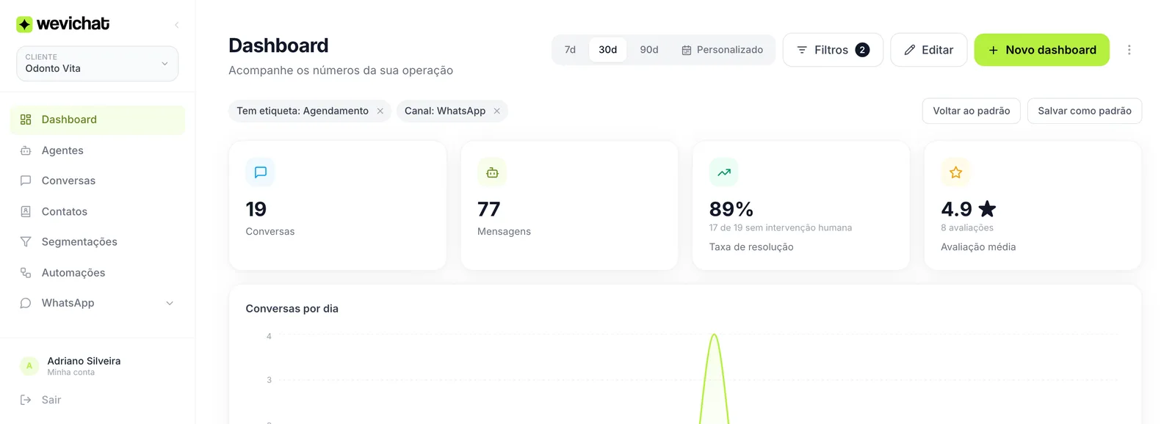This screenshot has width=1175, height=424.
Task: Click the Dashboard page heading
Action: [278, 45]
